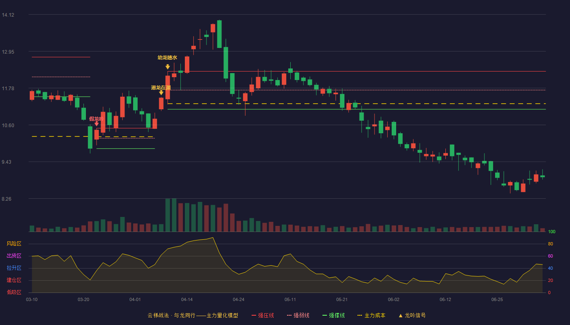Click the 60 indicator scale label
This screenshot has width=570, height=325.
[x=550, y=256]
